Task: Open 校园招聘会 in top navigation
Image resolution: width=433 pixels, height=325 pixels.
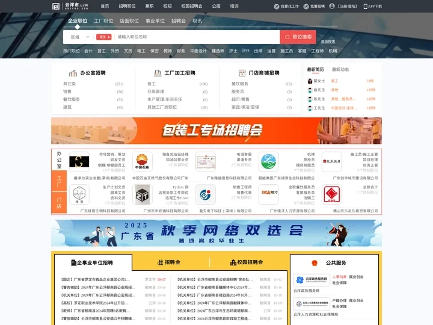Action: pos(192,6)
